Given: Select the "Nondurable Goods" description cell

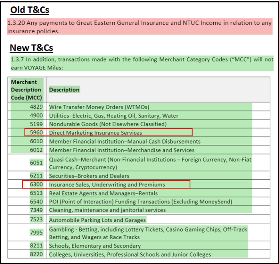Looking at the screenshot, I should 107,124.
